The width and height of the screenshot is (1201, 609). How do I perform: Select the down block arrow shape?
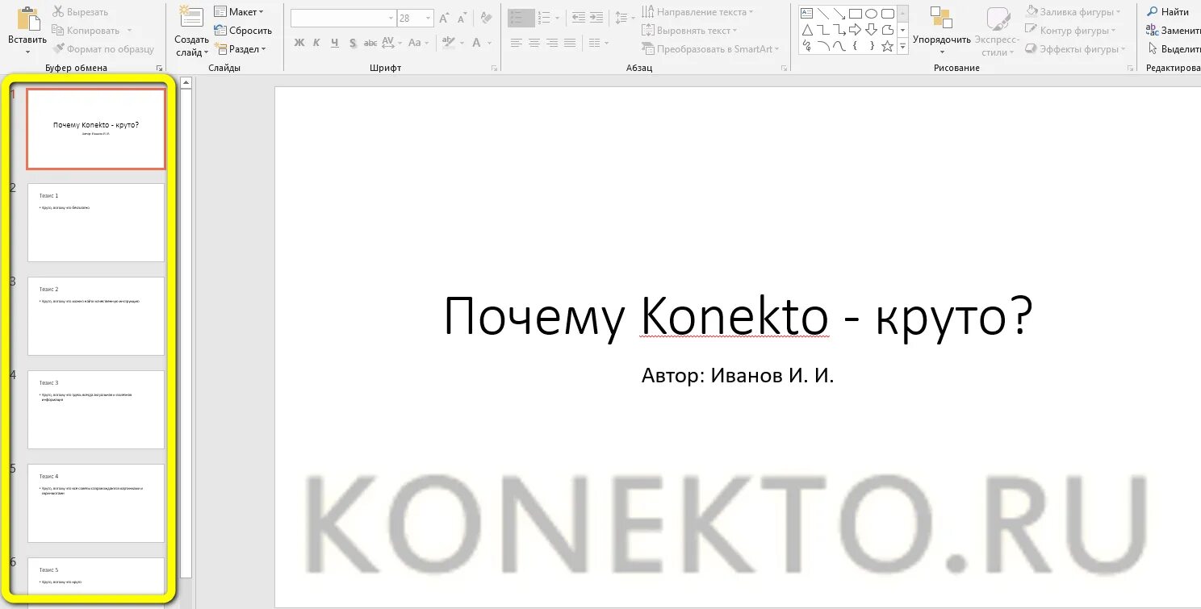point(871,30)
